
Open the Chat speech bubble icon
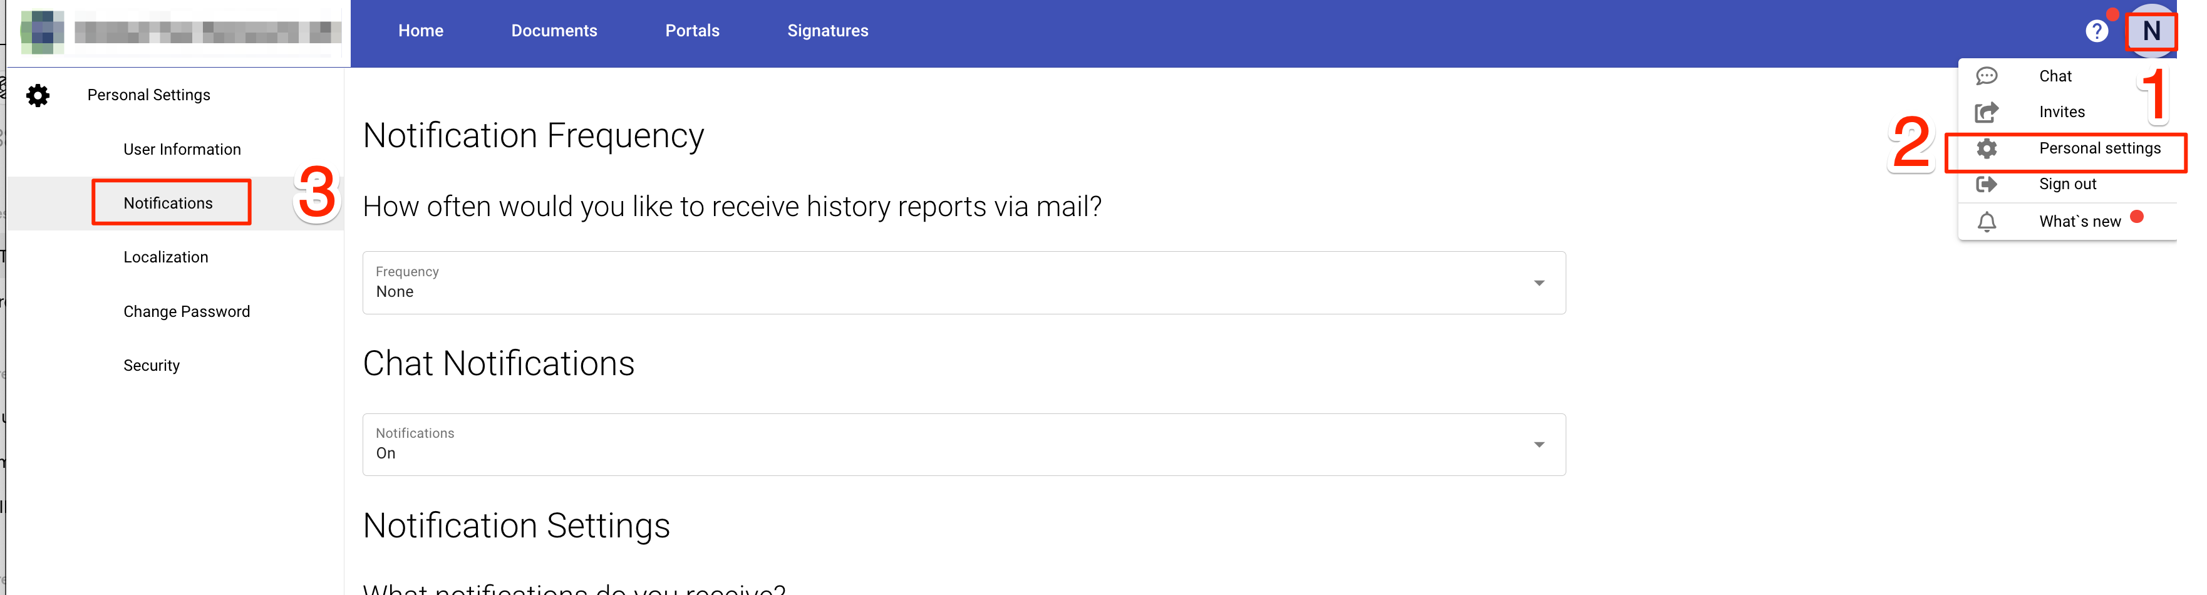(1988, 76)
